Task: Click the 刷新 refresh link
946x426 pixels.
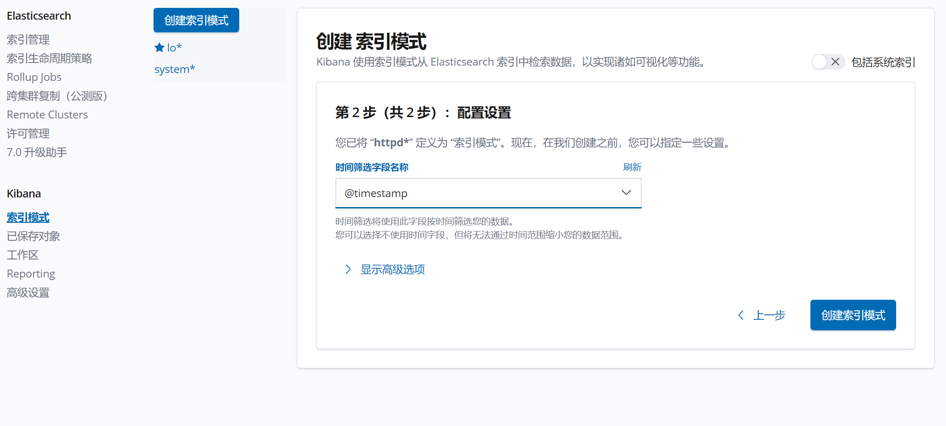Action: [x=632, y=167]
